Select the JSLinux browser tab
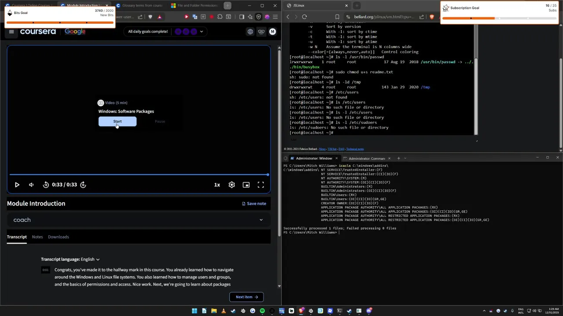Viewport: 563px width, 316px height. click(317, 6)
